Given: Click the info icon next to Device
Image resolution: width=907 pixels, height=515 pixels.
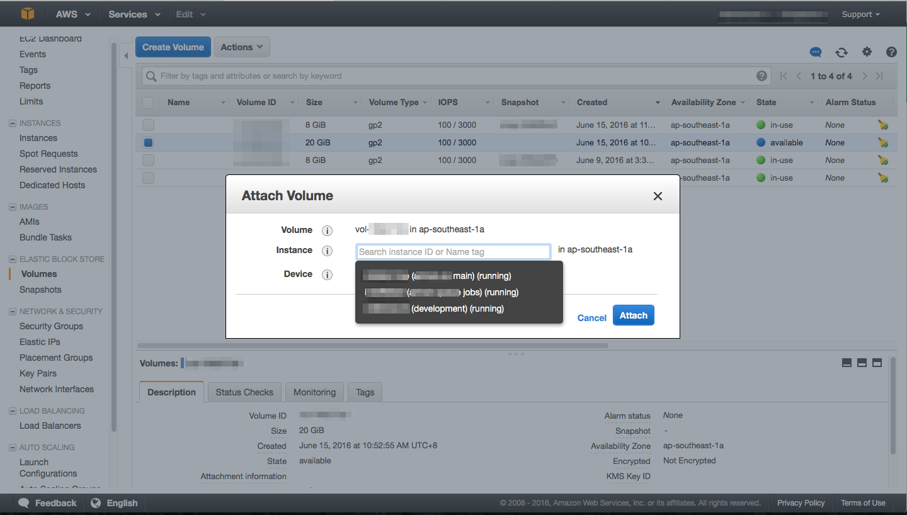Looking at the screenshot, I should point(327,275).
